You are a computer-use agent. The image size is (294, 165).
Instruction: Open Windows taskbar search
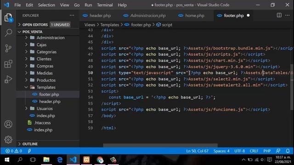[x=20, y=159]
